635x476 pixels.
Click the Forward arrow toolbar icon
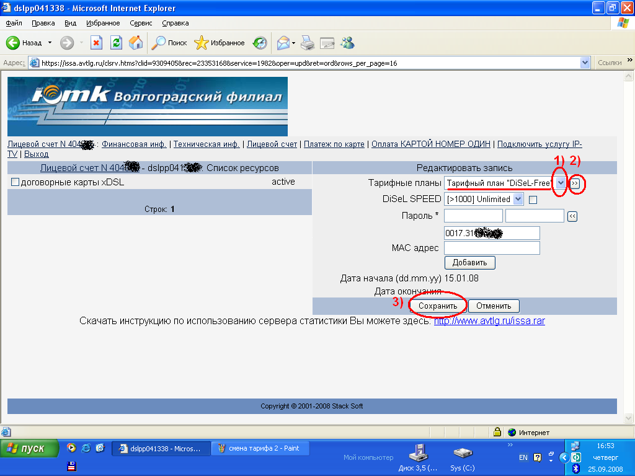[x=67, y=43]
